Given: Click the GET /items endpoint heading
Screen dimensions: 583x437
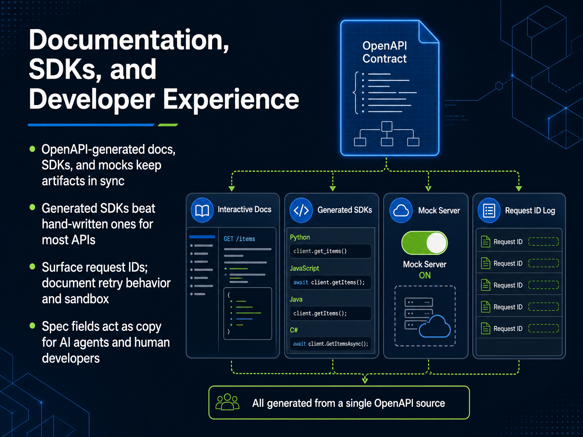Looking at the screenshot, I should pyautogui.click(x=239, y=239).
